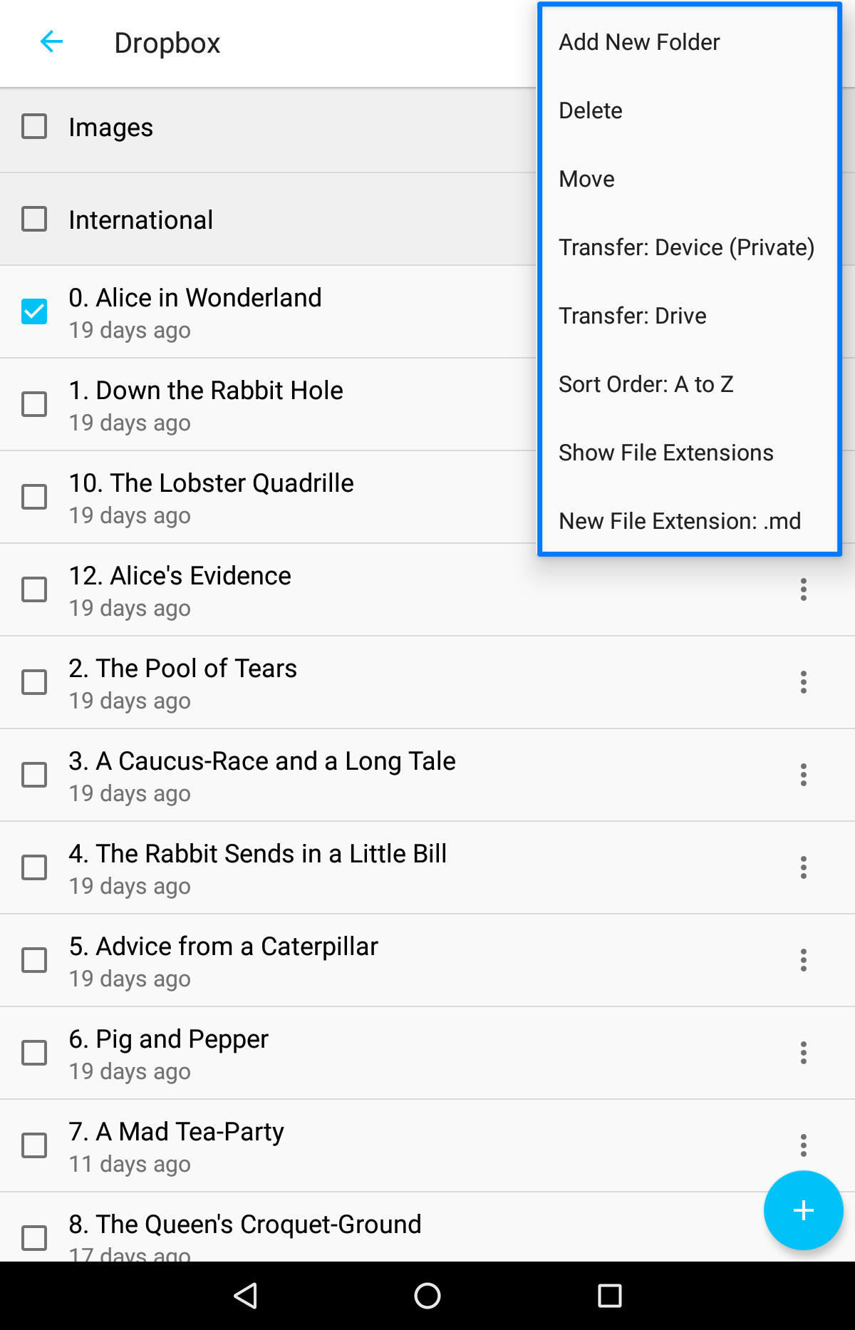Screen dimensions: 855x1330
Task: Uncheck the 0. Alice in Wonderland checkbox
Action: (34, 311)
